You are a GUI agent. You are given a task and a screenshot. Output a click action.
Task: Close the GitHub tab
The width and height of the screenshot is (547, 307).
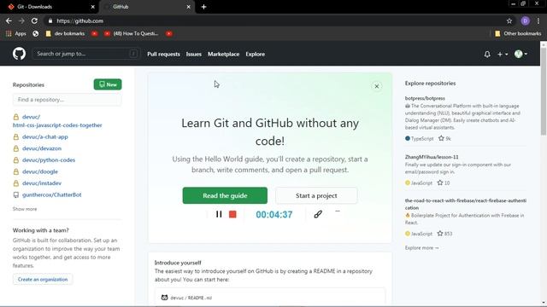[x=188, y=7]
